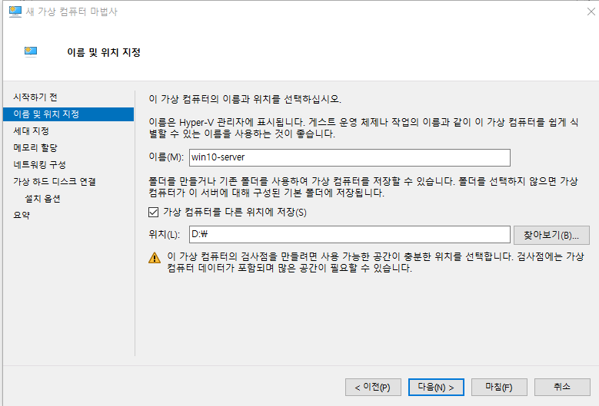Click the 찾아보기(B)... browse button

click(x=551, y=235)
